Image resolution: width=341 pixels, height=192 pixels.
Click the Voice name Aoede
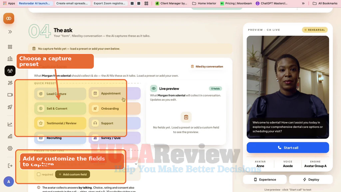pos(288,166)
